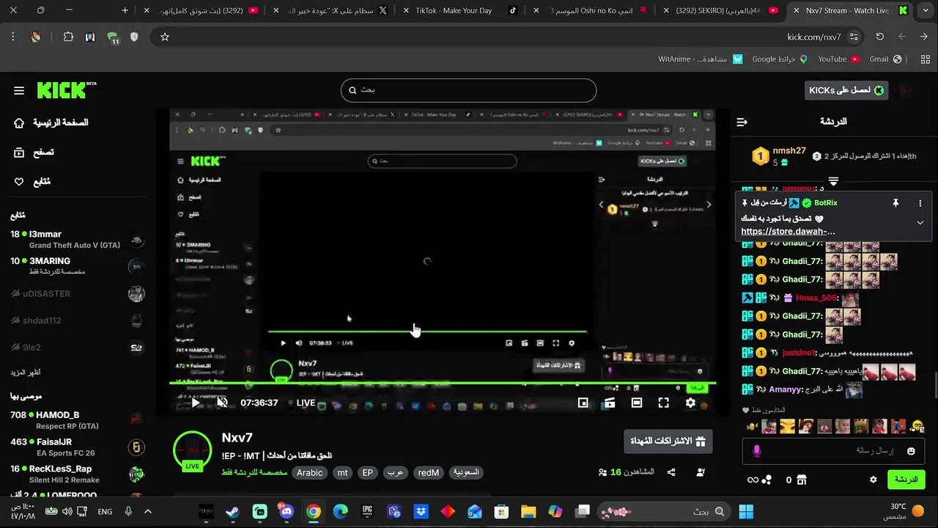Click the follow user icon under the video

[x=701, y=472]
